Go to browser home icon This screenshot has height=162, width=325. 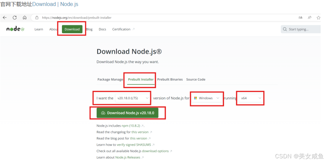click(24, 18)
